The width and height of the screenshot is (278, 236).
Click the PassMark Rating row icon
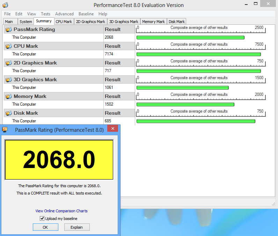click(x=8, y=29)
